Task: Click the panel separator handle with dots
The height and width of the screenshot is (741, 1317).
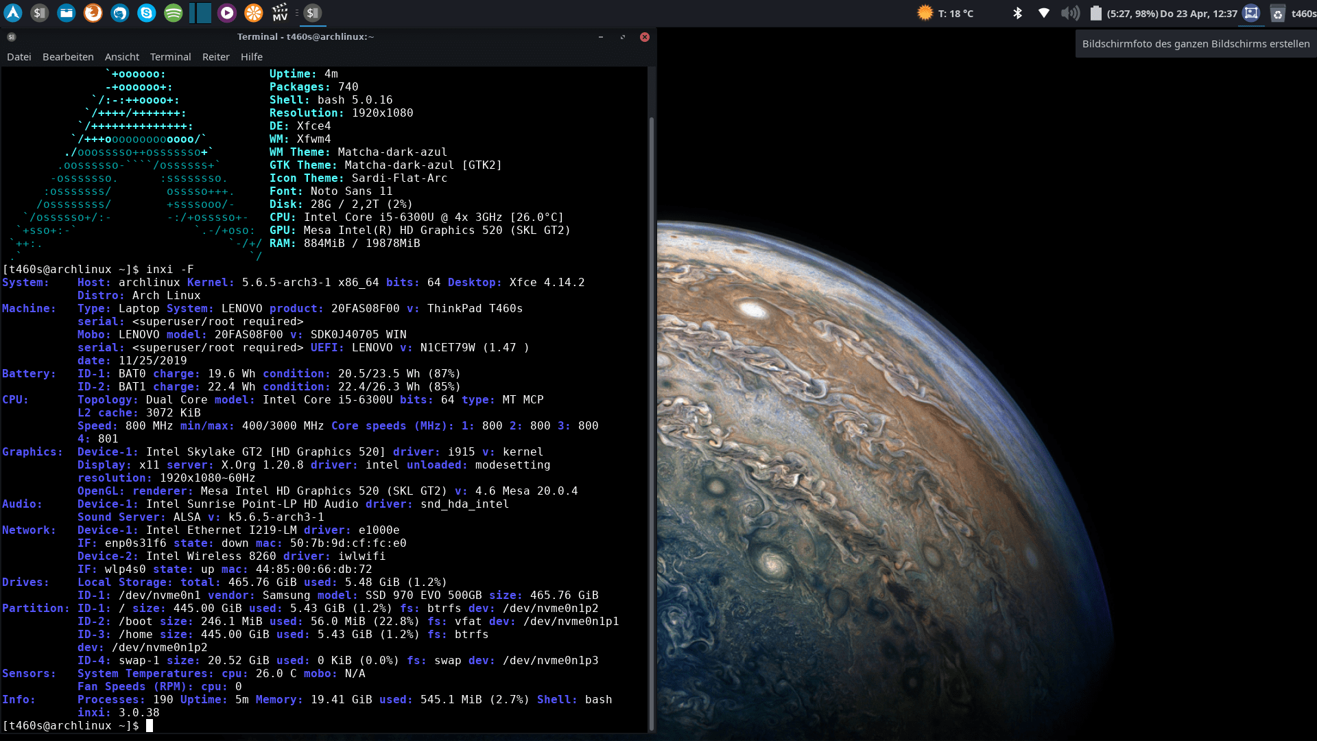Action: coord(296,13)
